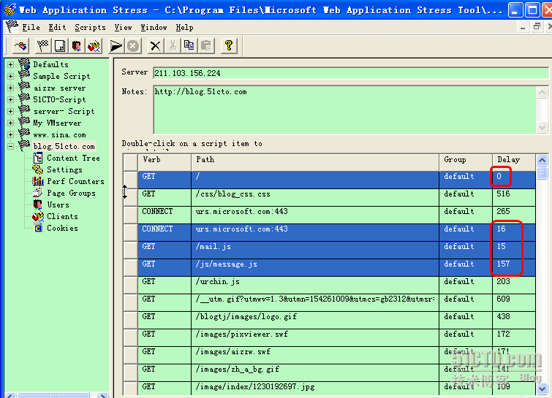Viewport: 552px width, 398px height.
Task: Click the flag icon beside www.sina.com
Action: click(x=24, y=134)
